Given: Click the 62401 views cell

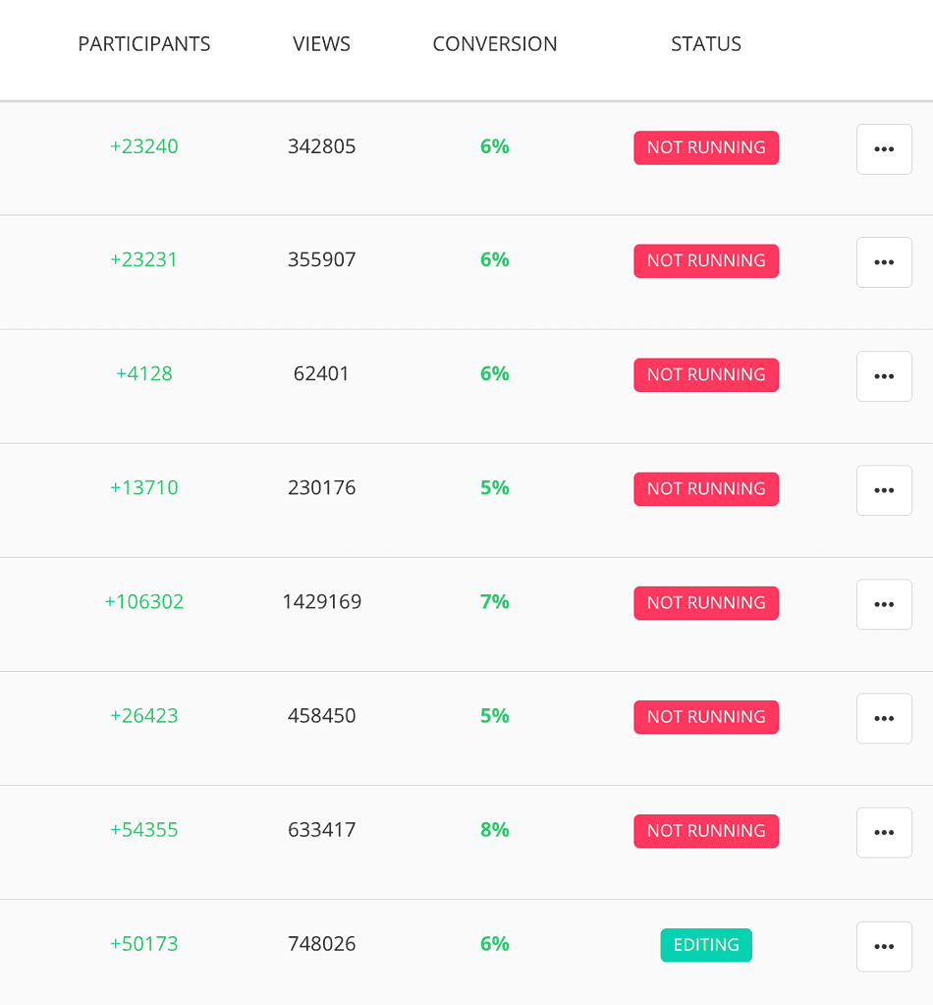Looking at the screenshot, I should 321,374.
